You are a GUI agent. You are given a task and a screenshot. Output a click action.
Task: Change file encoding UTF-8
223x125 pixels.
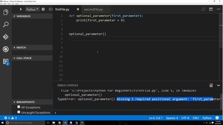[185, 118]
